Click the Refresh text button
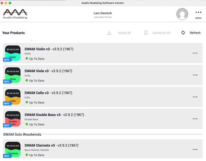This screenshot has width=206, height=161. (195, 33)
